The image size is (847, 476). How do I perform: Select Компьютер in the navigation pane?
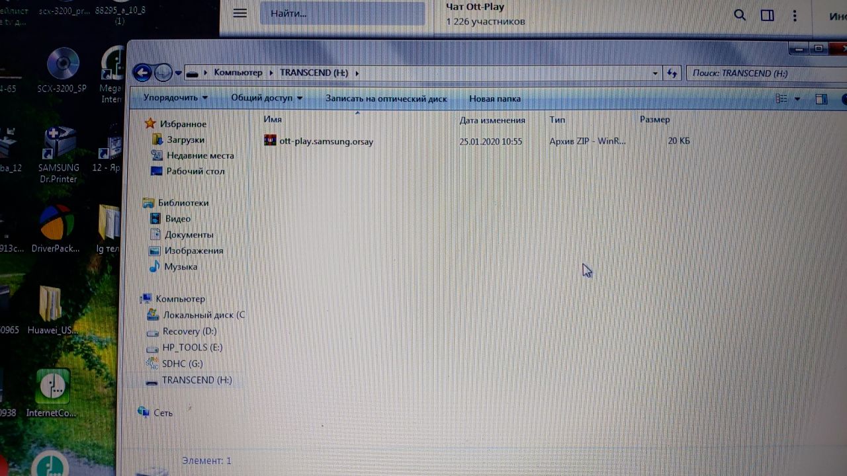click(x=180, y=299)
